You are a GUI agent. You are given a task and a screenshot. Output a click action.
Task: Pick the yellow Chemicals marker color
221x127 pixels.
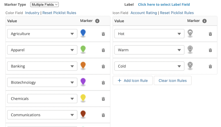coord(83,98)
